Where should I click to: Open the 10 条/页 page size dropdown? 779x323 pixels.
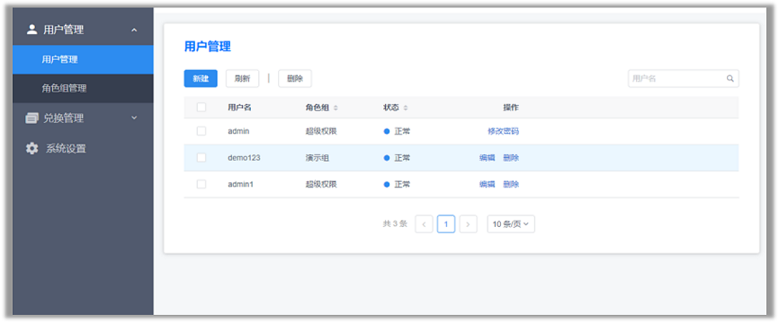pos(511,224)
